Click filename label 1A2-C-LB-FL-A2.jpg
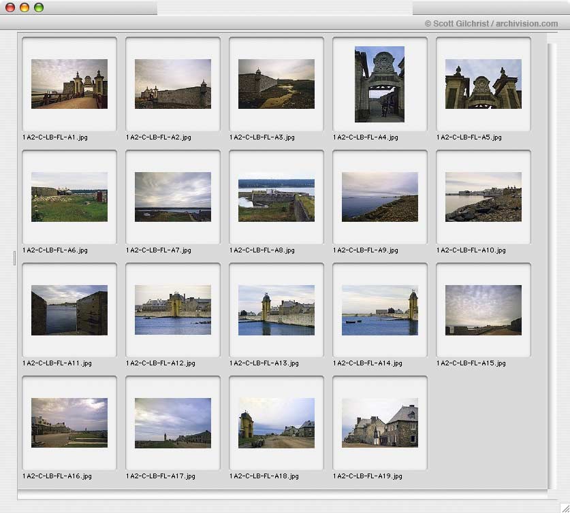This screenshot has height=513, width=570. point(159,137)
